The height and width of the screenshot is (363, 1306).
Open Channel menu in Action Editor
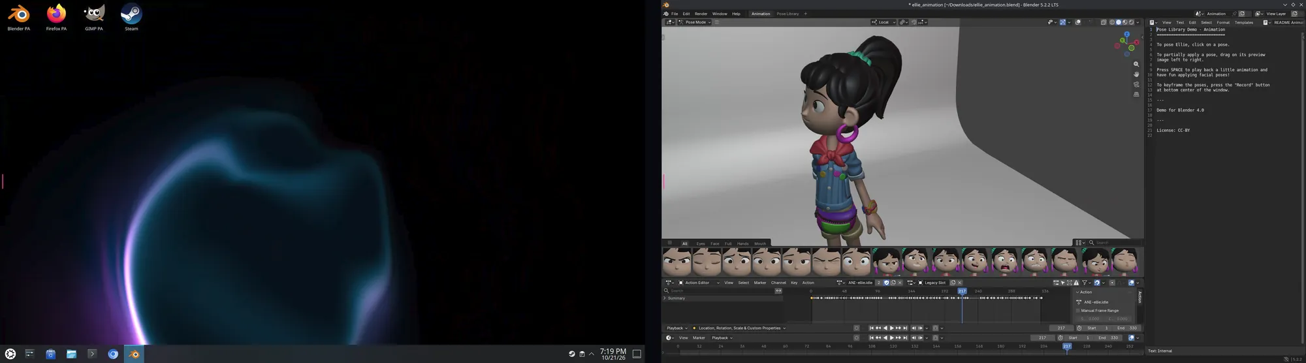[778, 283]
